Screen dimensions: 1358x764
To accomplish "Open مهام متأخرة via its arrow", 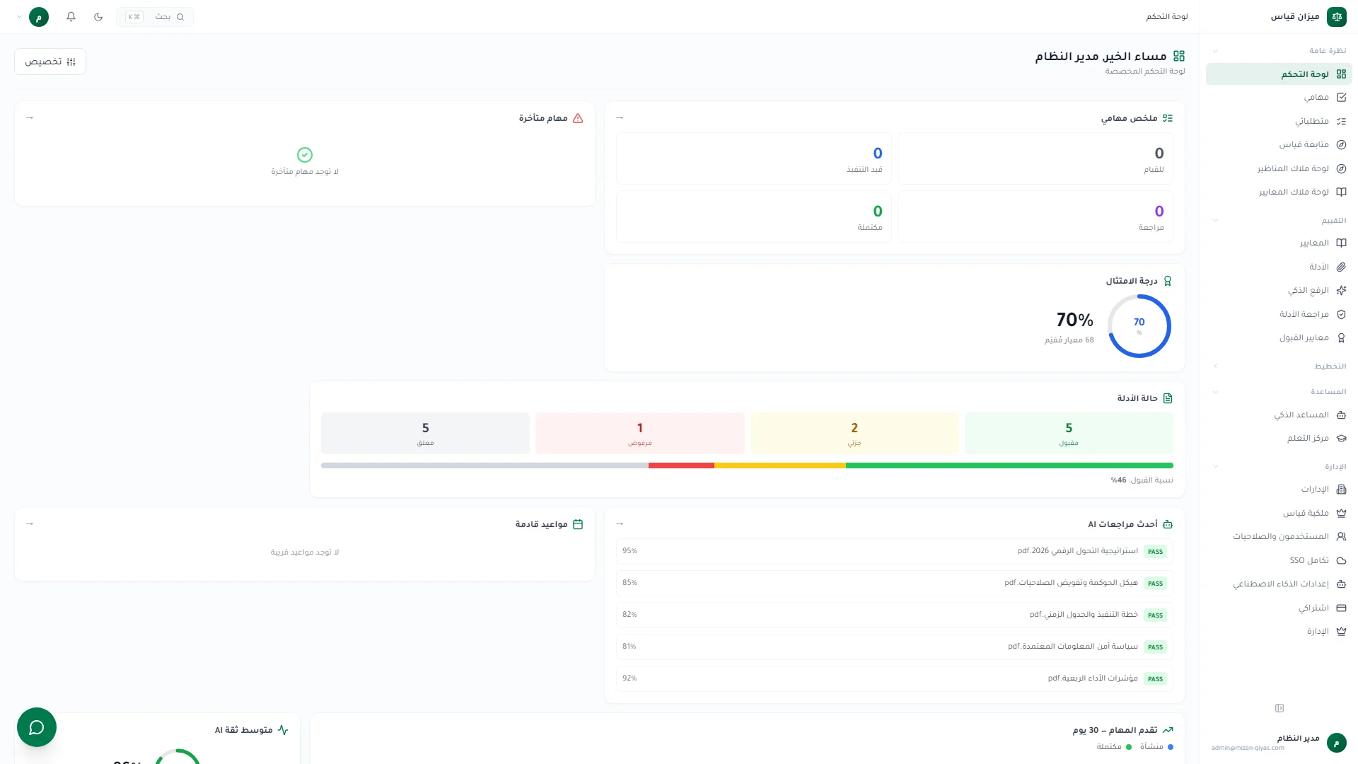I will tap(30, 117).
